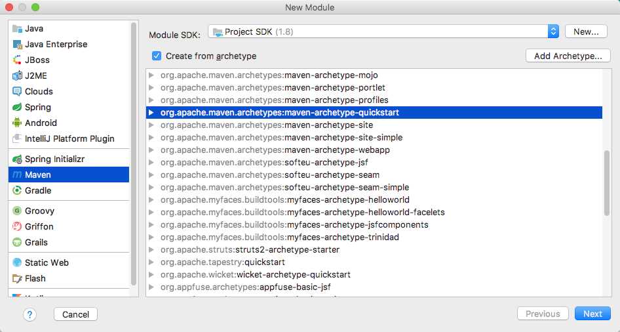Select maven-archetype-webapp archetype text
The image size is (620, 332).
click(338, 150)
